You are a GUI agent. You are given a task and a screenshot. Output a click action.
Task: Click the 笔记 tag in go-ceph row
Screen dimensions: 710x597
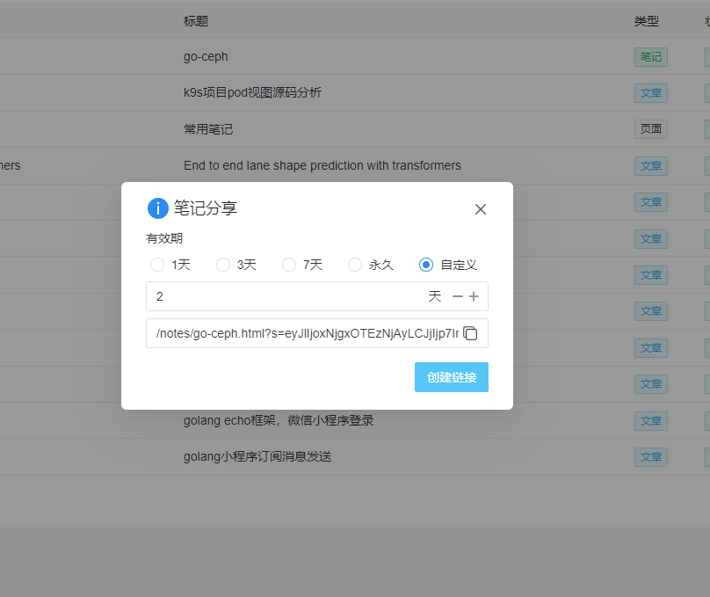pos(651,57)
